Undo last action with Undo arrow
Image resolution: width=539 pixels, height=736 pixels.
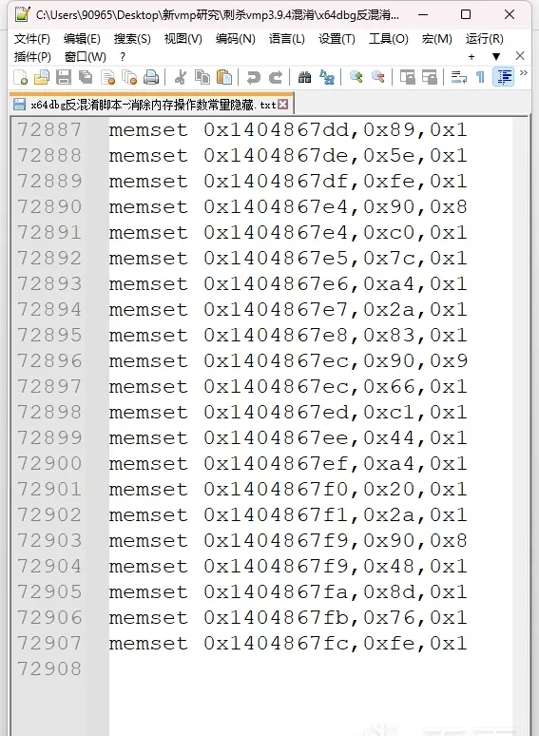point(253,77)
